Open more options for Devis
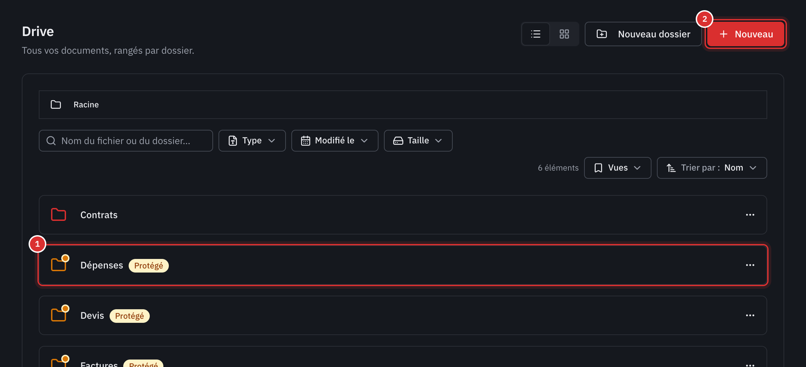The height and width of the screenshot is (367, 806). 750,315
